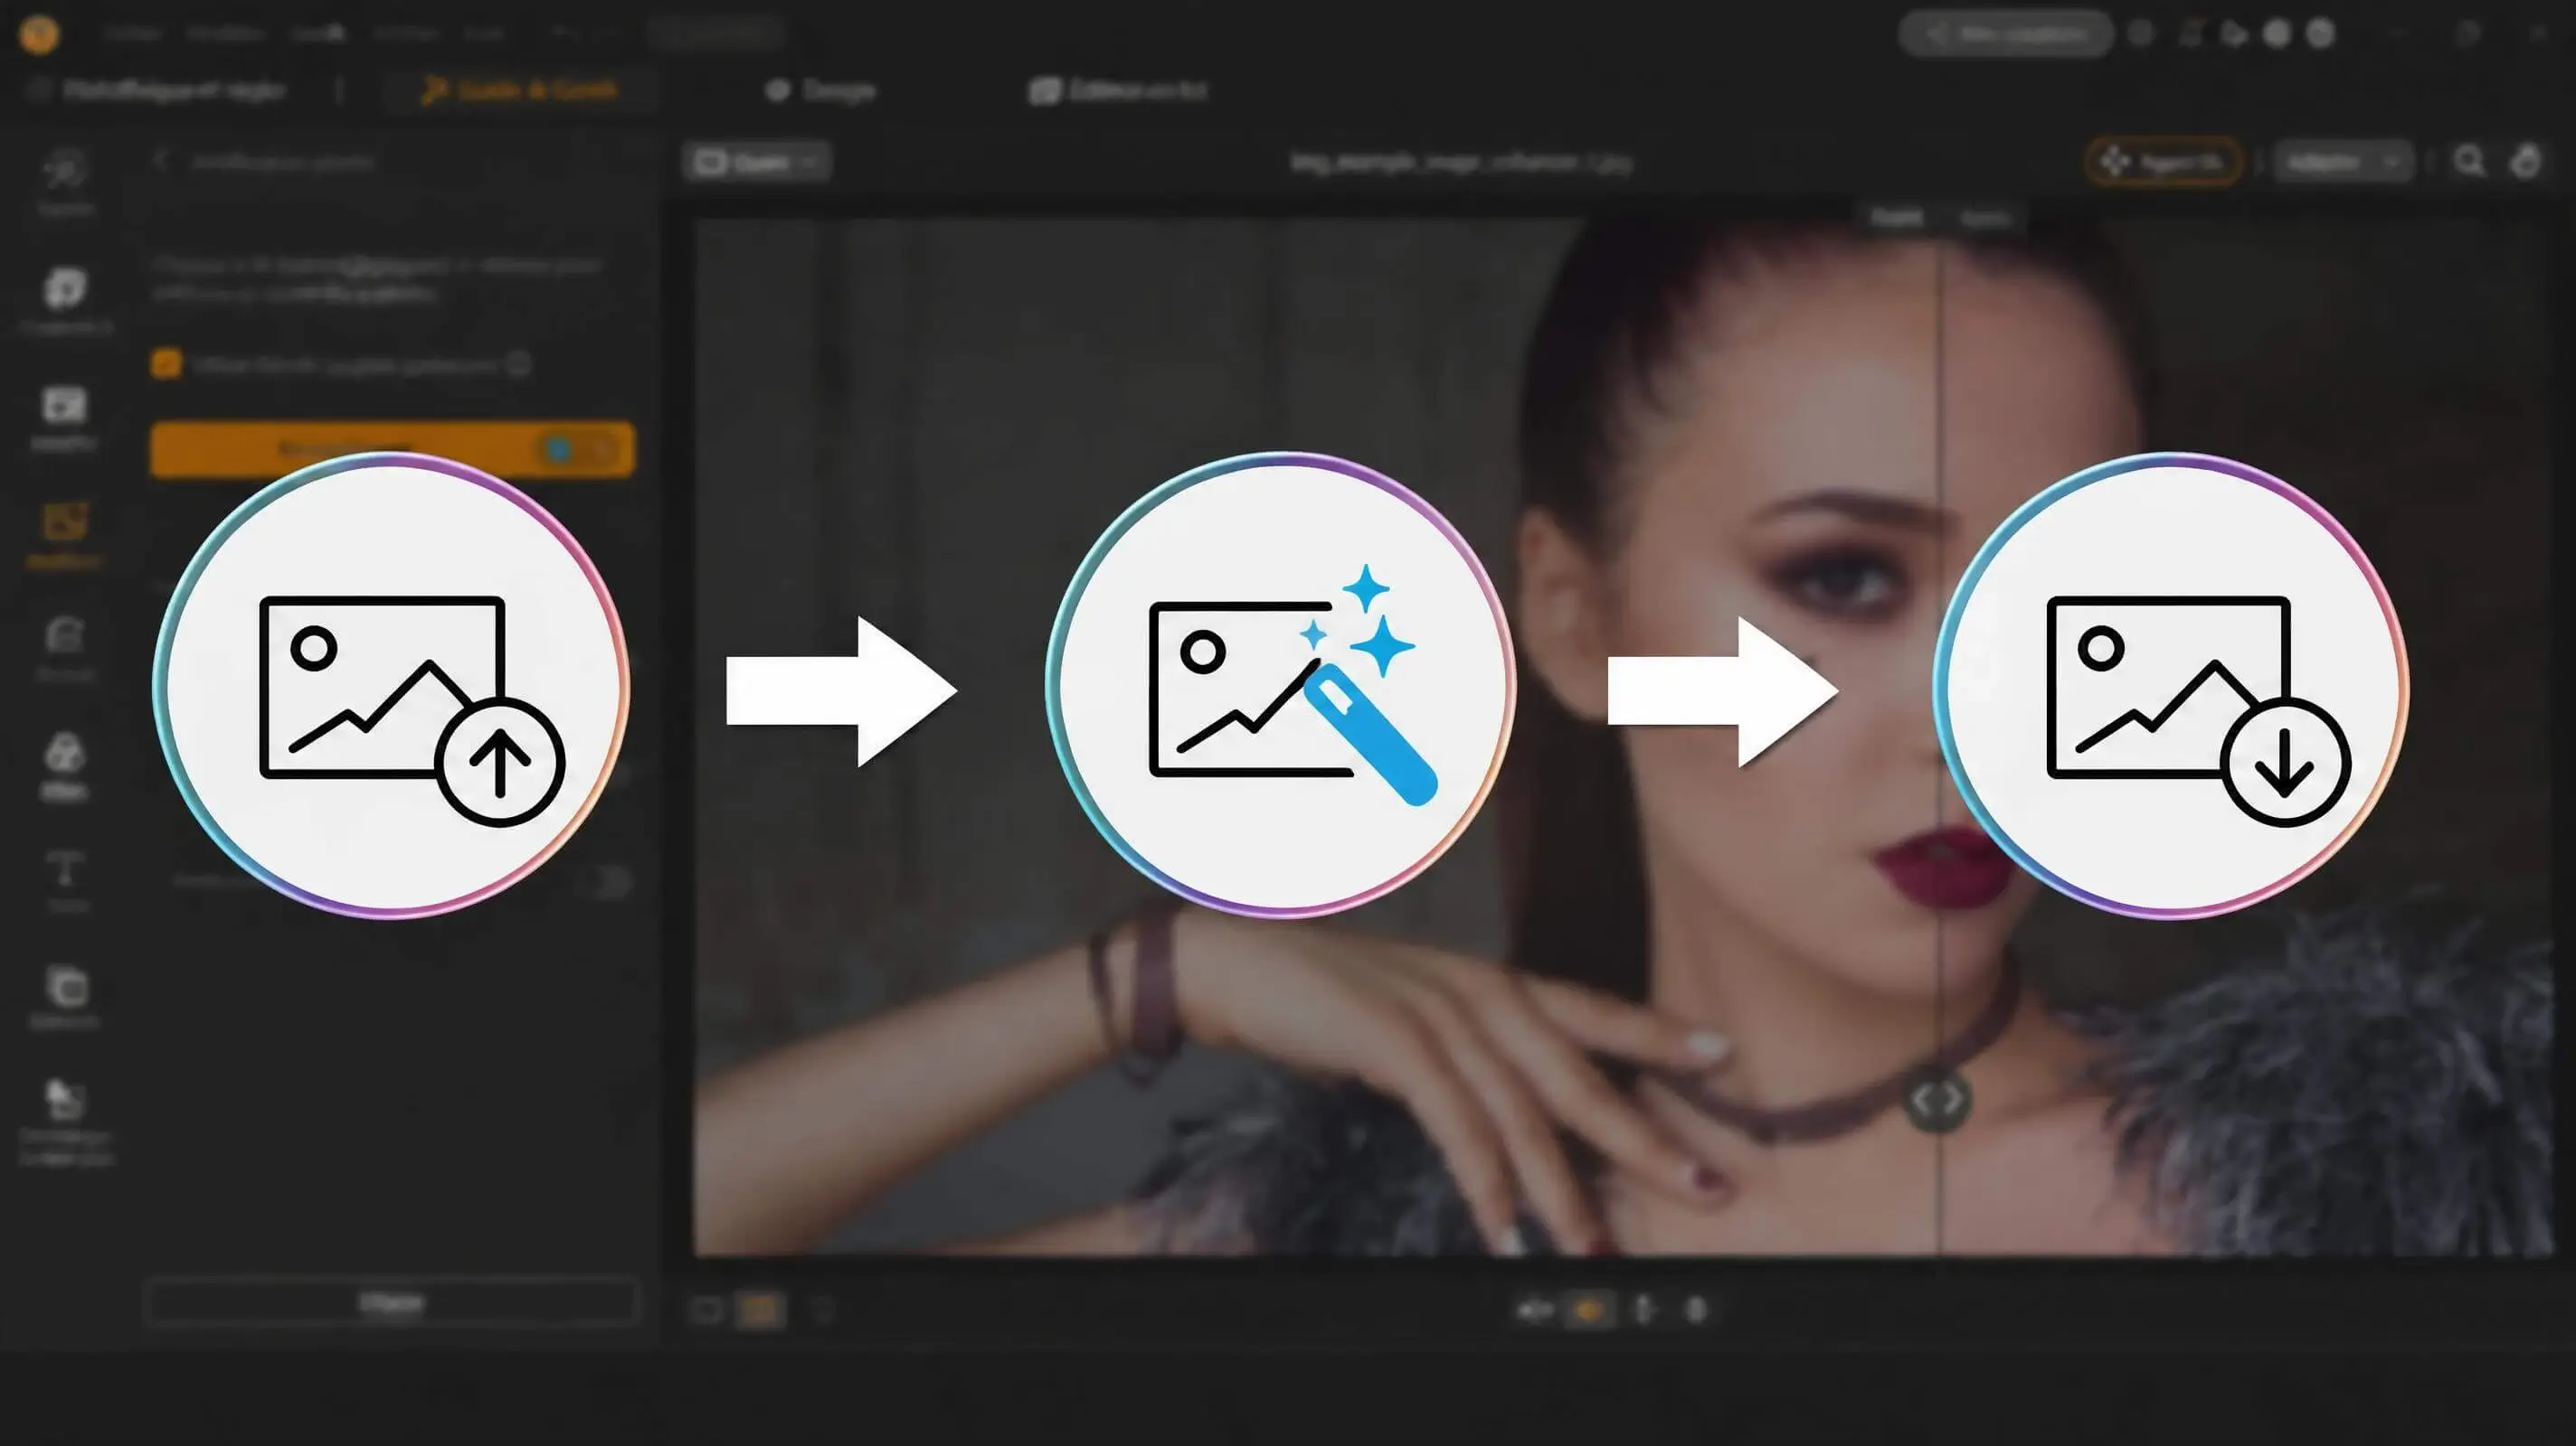Grab the before/after comparison slider handle
This screenshot has width=2576, height=1446.
pos(1938,1100)
